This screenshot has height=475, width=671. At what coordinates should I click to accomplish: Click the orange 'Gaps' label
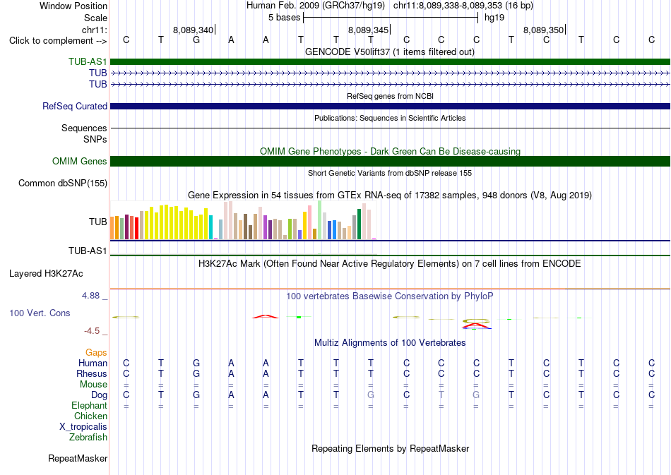(x=96, y=352)
